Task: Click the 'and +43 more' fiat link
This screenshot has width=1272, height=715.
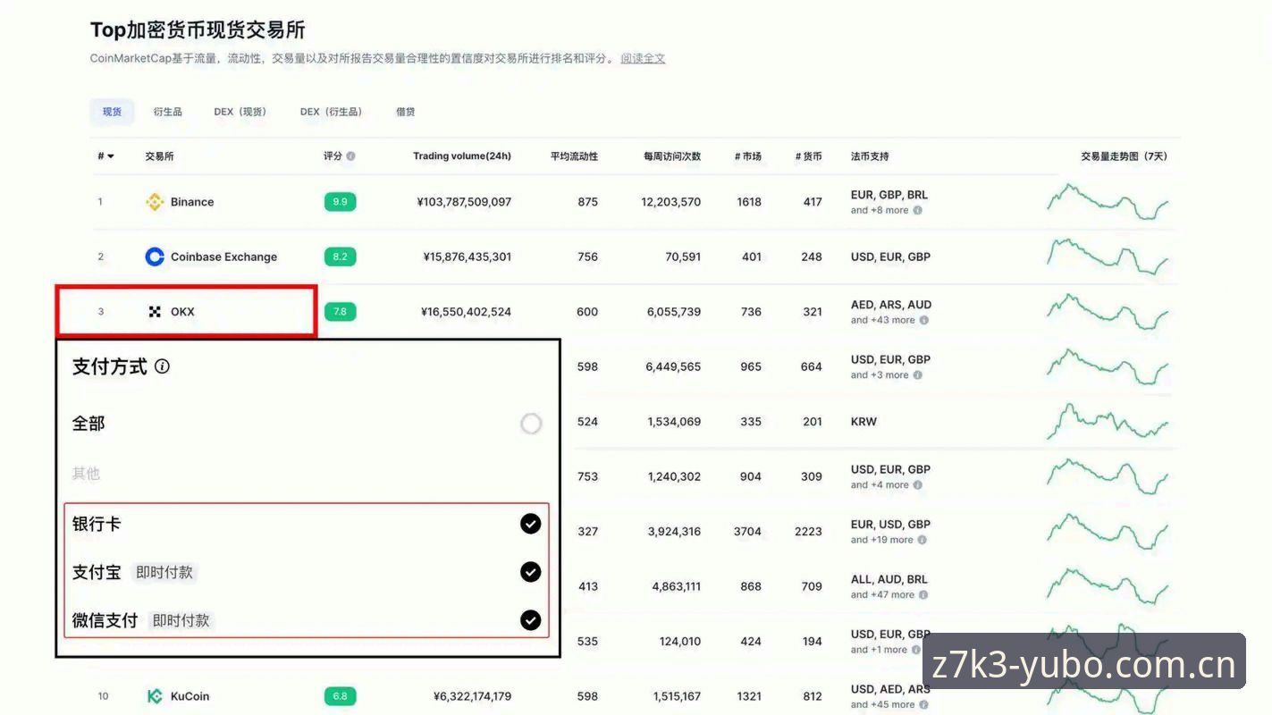Action: coord(883,321)
